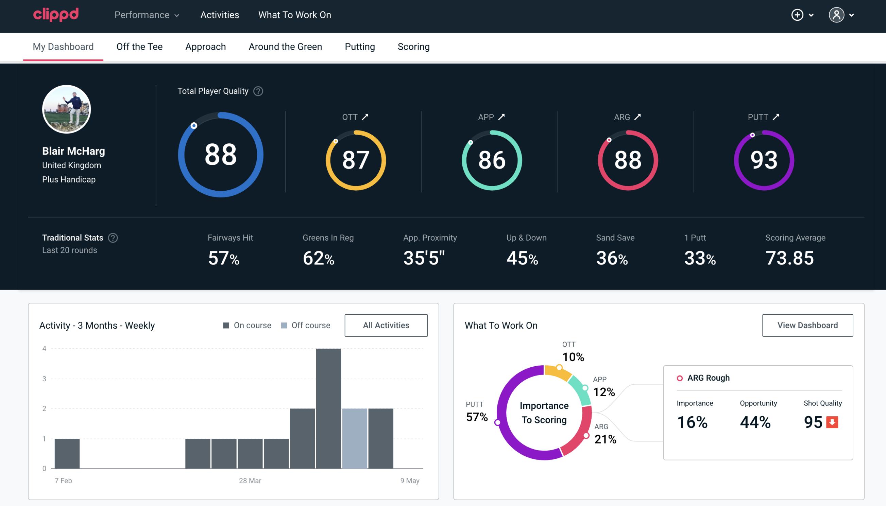The width and height of the screenshot is (886, 506).
Task: Click the Around the Green tab
Action: [285, 46]
